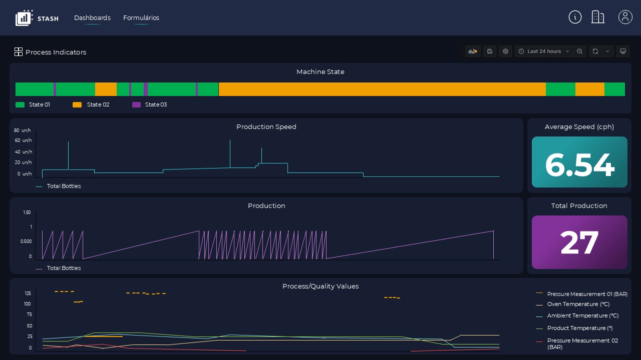Select the Dashboards menu item
Screen dimensions: 641x360
pos(92,17)
